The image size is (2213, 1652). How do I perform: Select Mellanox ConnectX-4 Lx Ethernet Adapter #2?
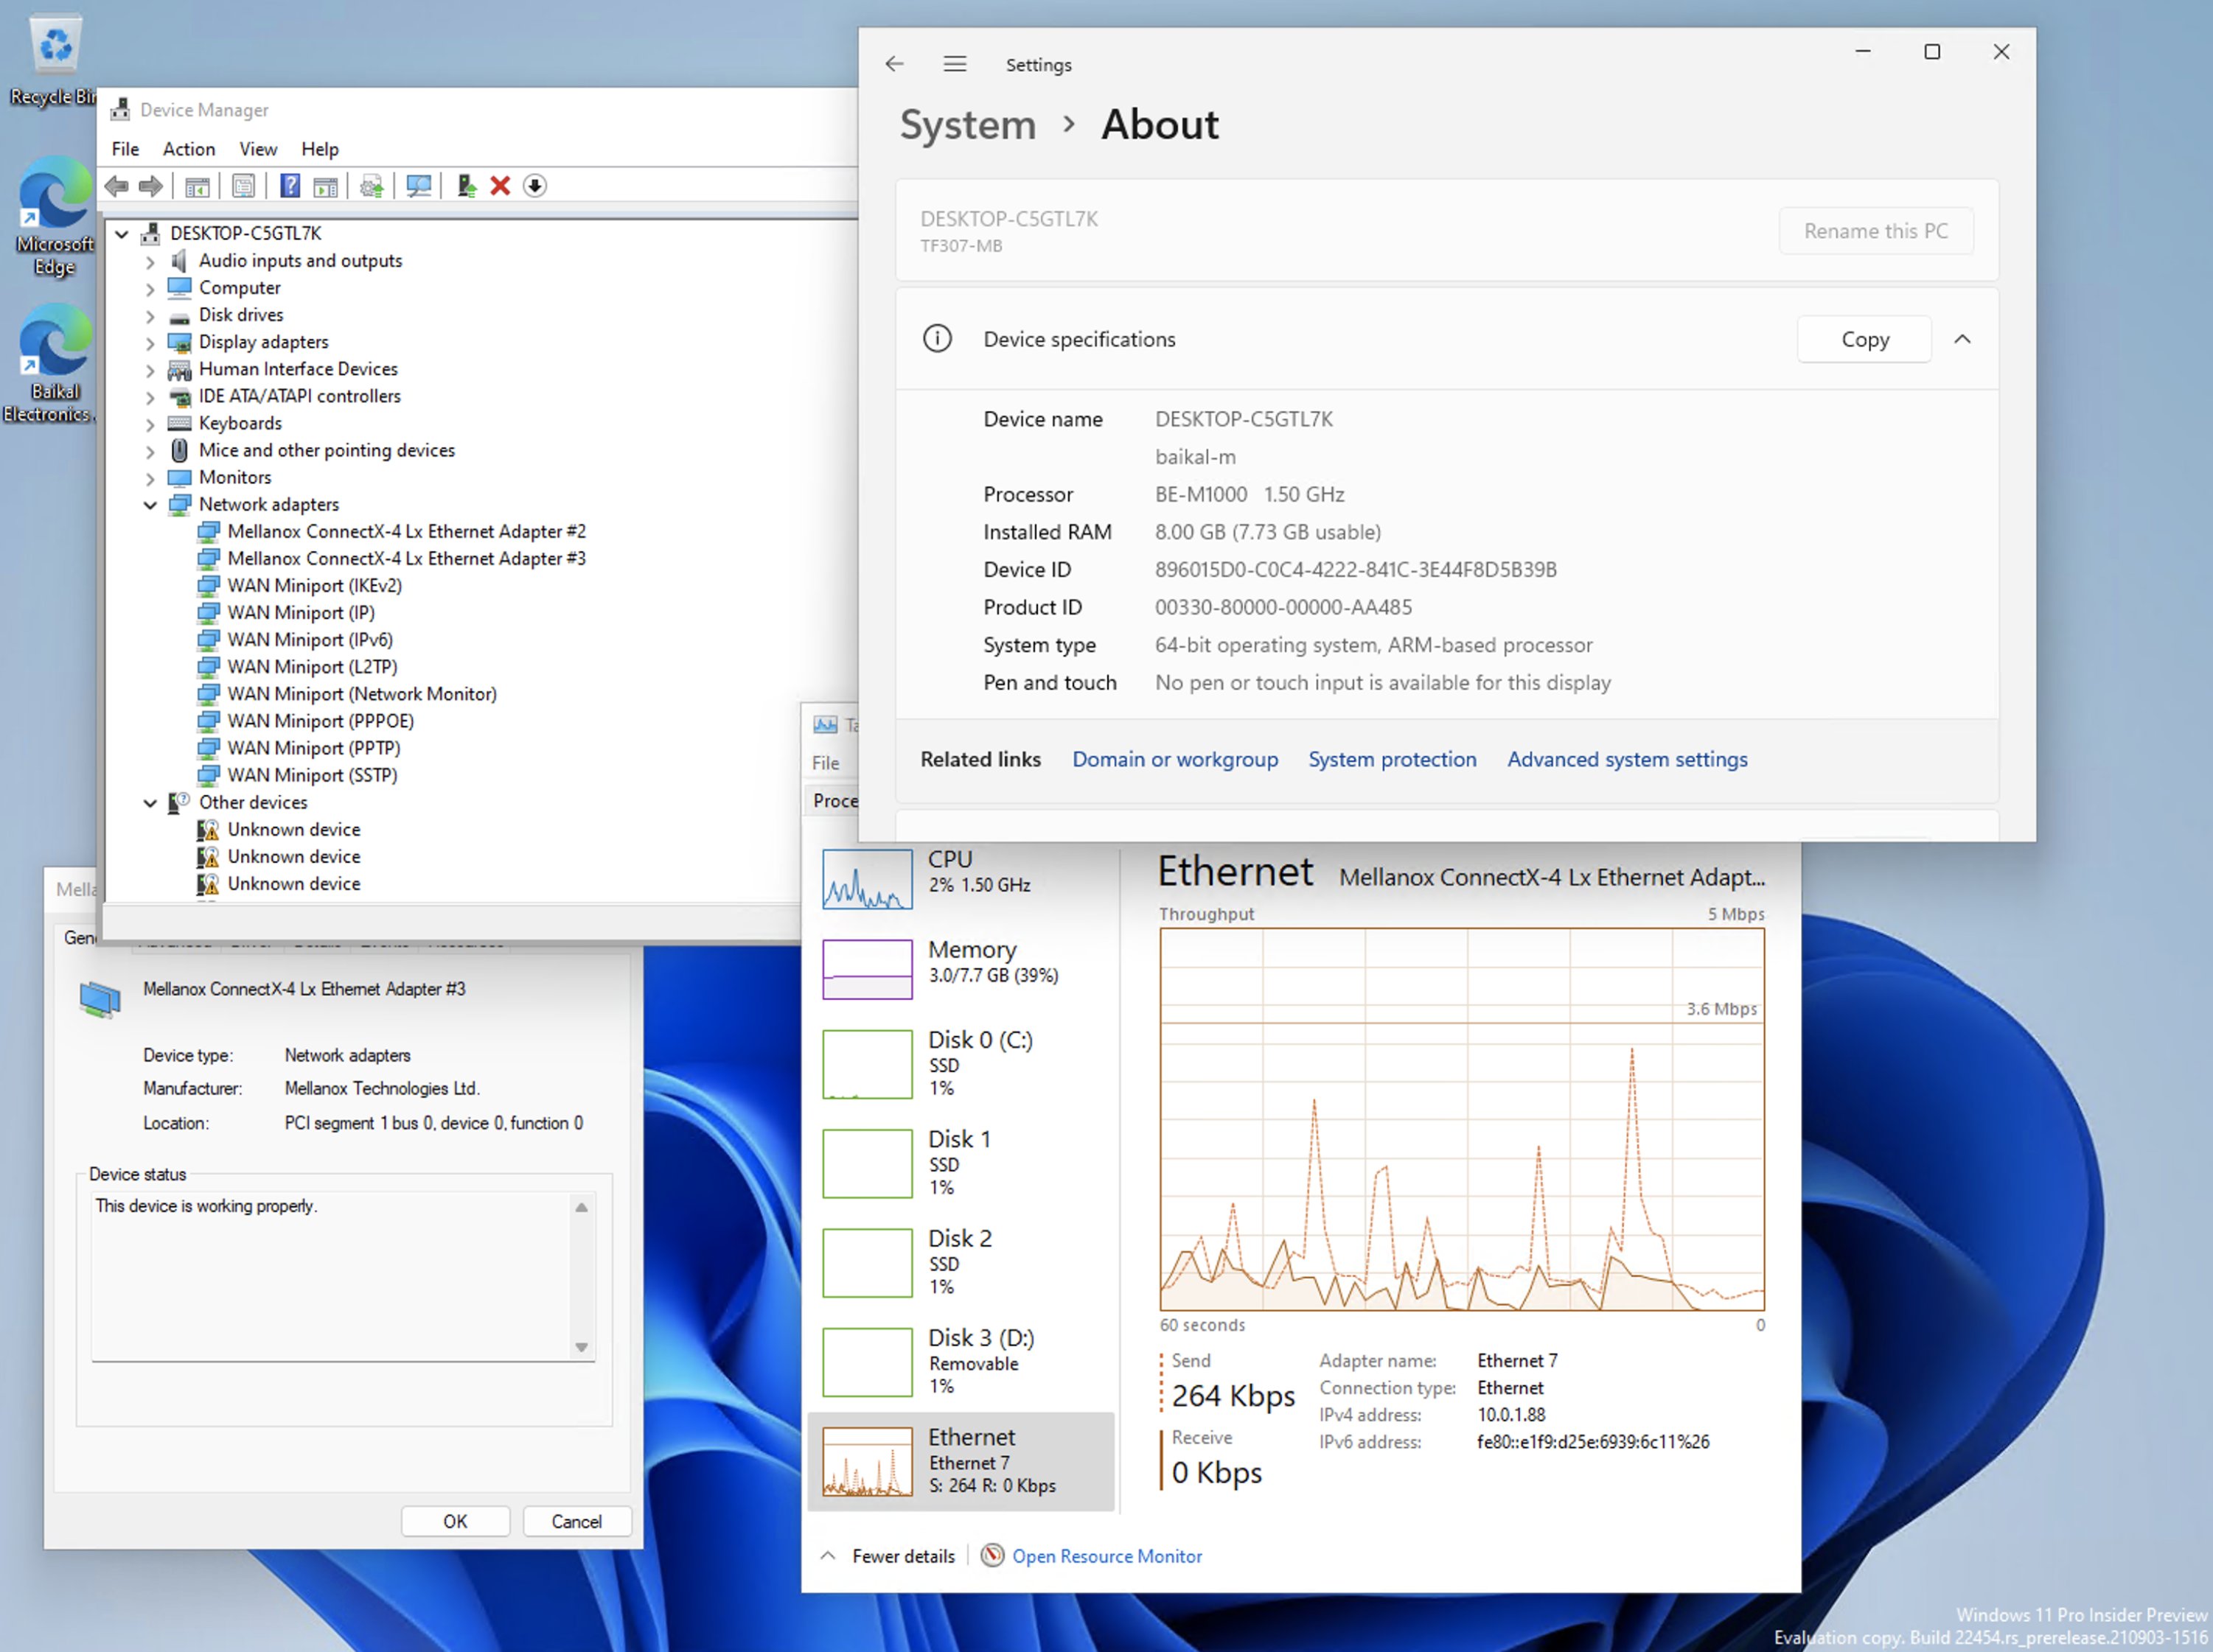406,532
